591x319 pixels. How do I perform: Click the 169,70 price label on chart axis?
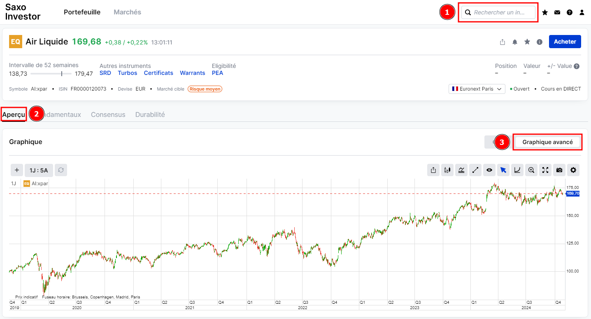point(573,193)
